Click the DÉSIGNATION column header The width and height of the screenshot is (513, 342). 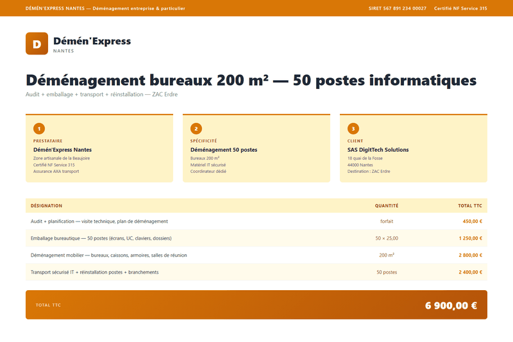(46, 206)
